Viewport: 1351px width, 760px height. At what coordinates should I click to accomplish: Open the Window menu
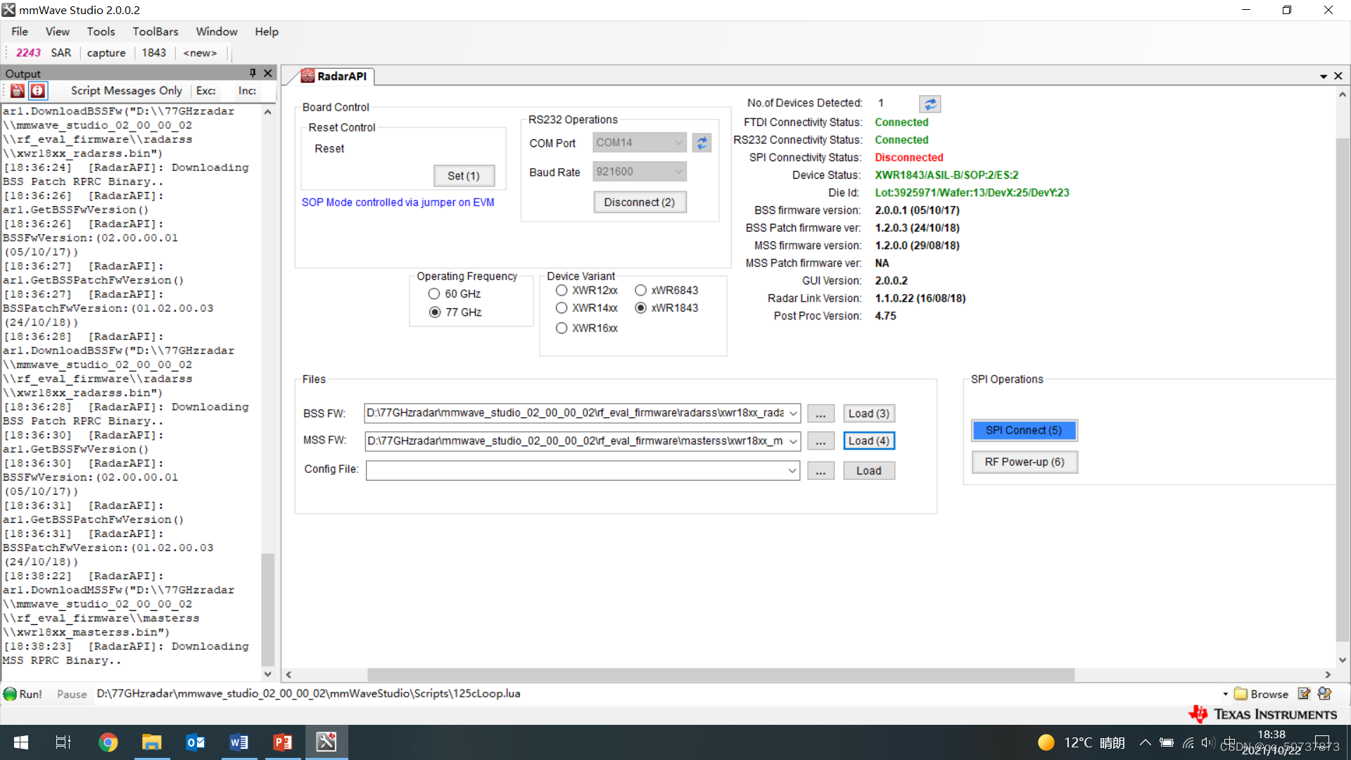point(217,32)
